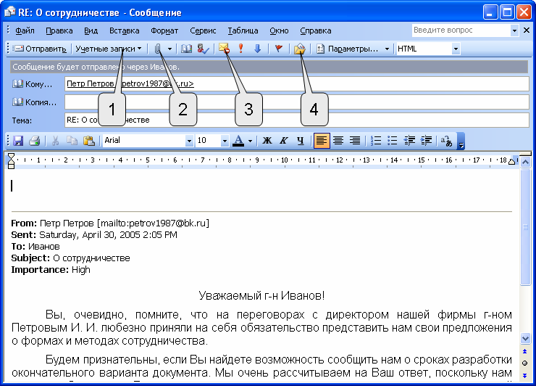Open the address book icon in toolbar
The image size is (536, 386).
(x=186, y=49)
